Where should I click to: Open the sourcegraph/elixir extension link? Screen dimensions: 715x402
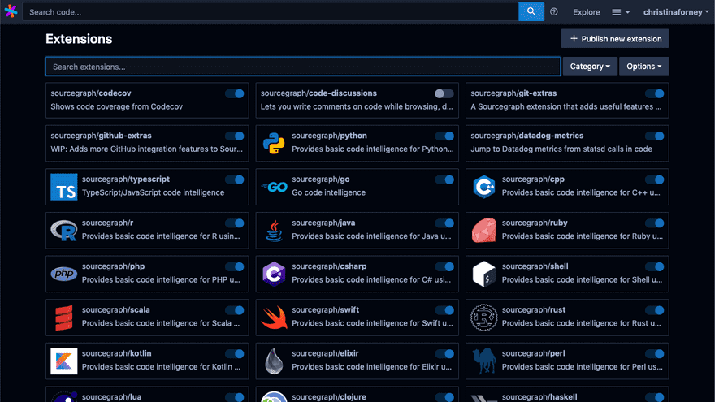point(326,353)
